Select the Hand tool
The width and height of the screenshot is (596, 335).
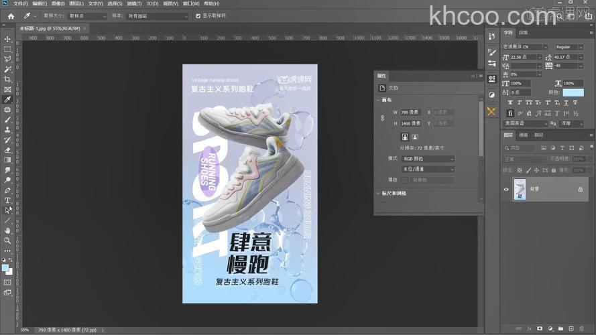coord(7,230)
